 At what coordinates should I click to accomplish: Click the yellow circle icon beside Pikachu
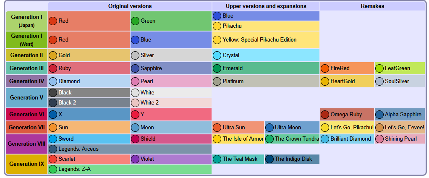pyautogui.click(x=217, y=26)
